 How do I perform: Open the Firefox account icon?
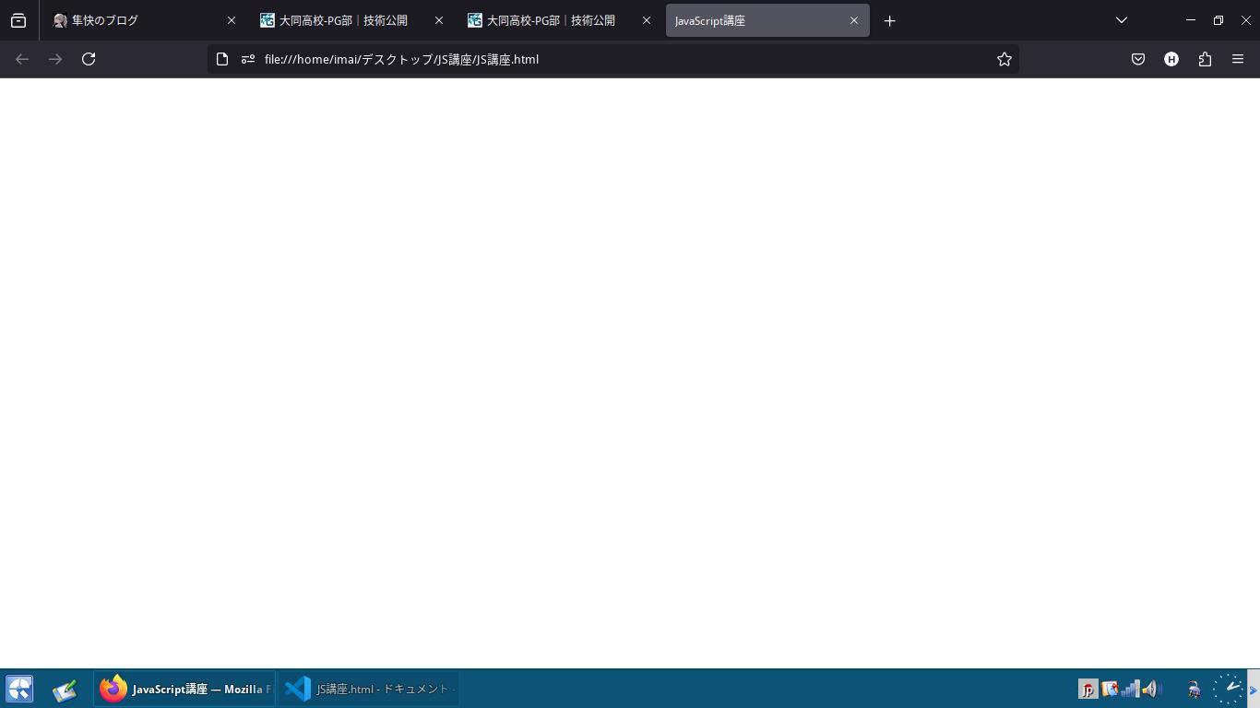pos(1171,59)
